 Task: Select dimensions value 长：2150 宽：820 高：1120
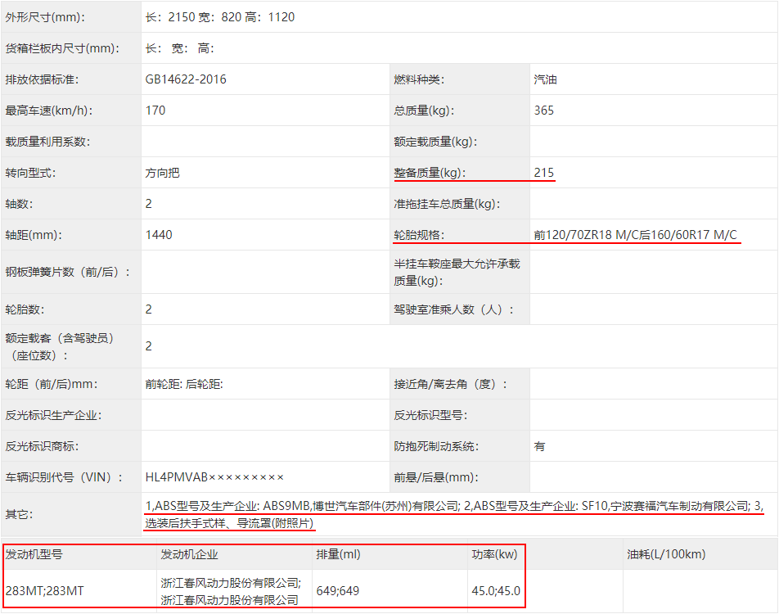coord(219,17)
